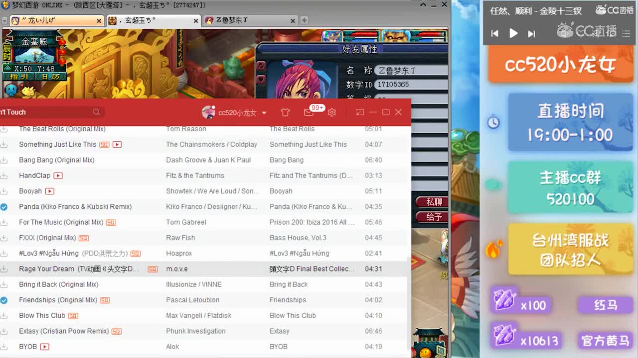Click the SQ badge on Rage Your Dream
The image size is (638, 358).
[x=153, y=269]
